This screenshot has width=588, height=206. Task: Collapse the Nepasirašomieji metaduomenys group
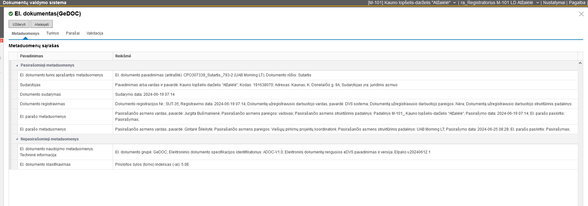pos(17,139)
